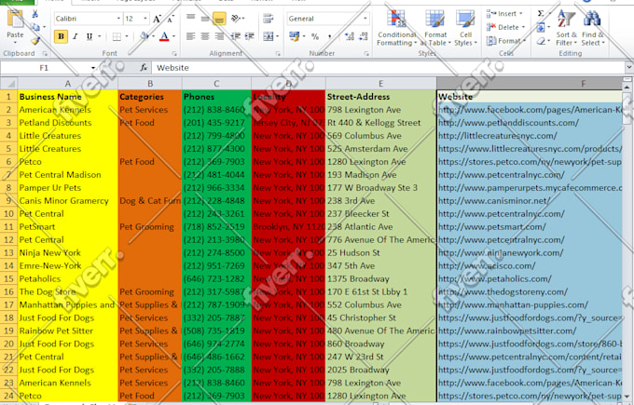Open the Name Box dropdown arrow
The image size is (634, 405).
[x=93, y=68]
